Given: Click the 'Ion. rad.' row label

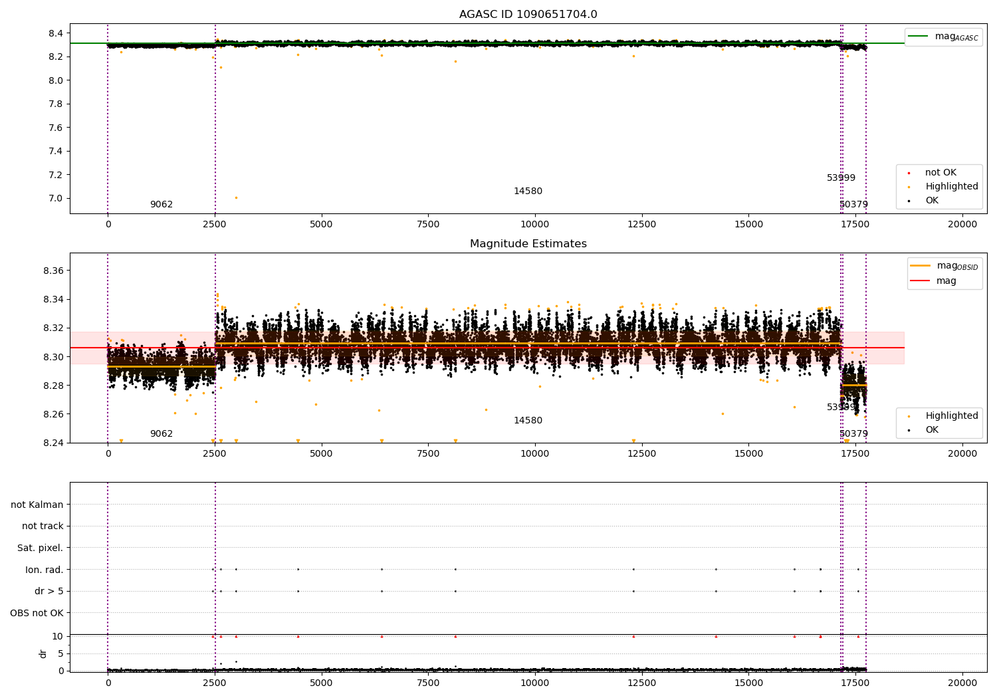Looking at the screenshot, I should click(45, 570).
